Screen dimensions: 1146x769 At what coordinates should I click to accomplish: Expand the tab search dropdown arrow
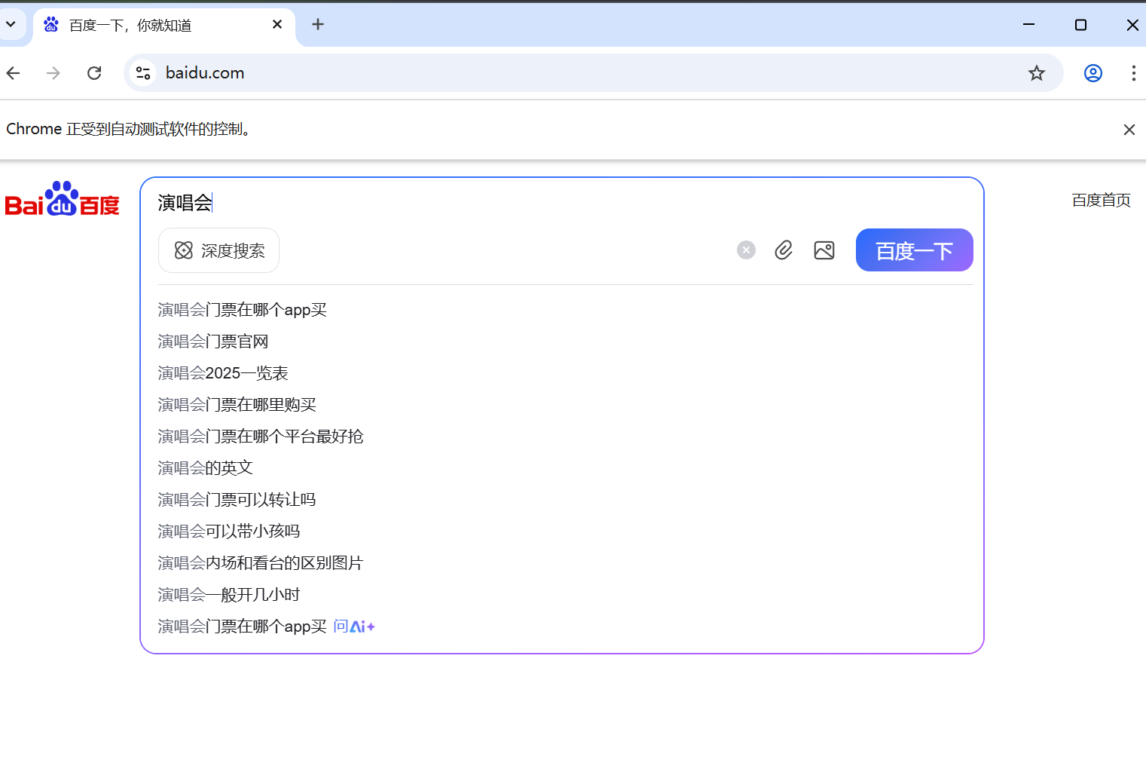(x=11, y=24)
